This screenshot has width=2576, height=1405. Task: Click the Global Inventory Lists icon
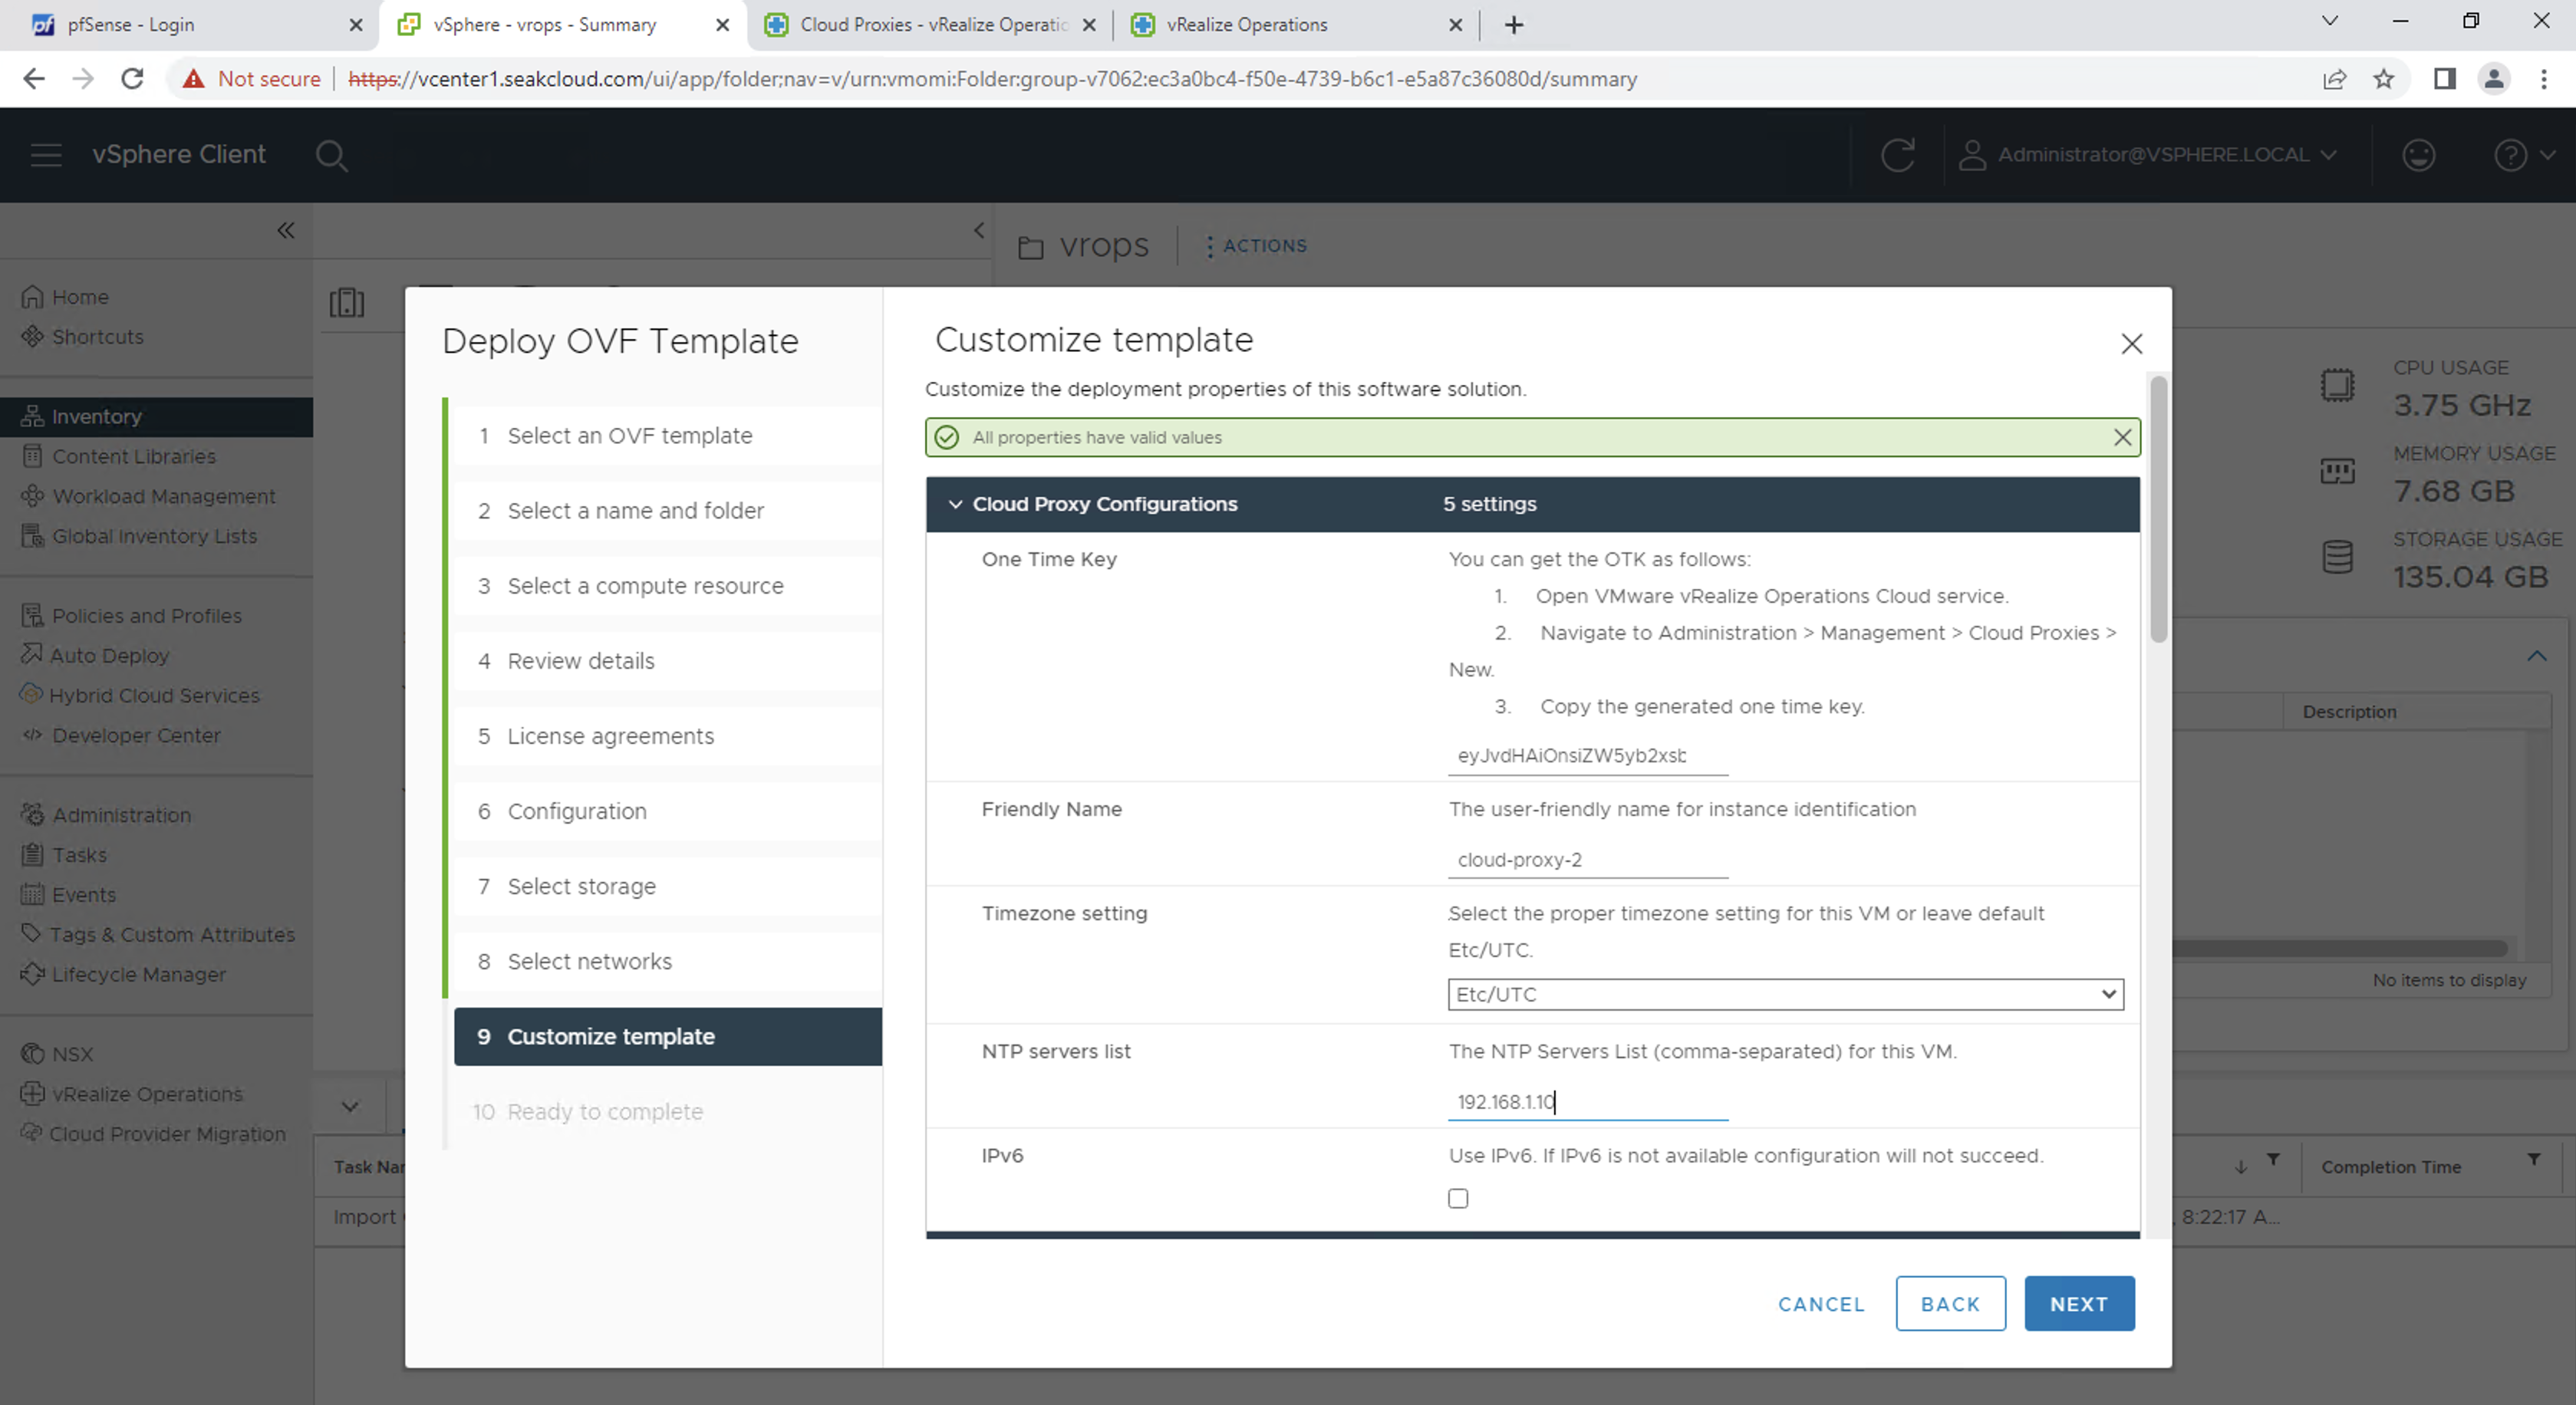[x=32, y=536]
